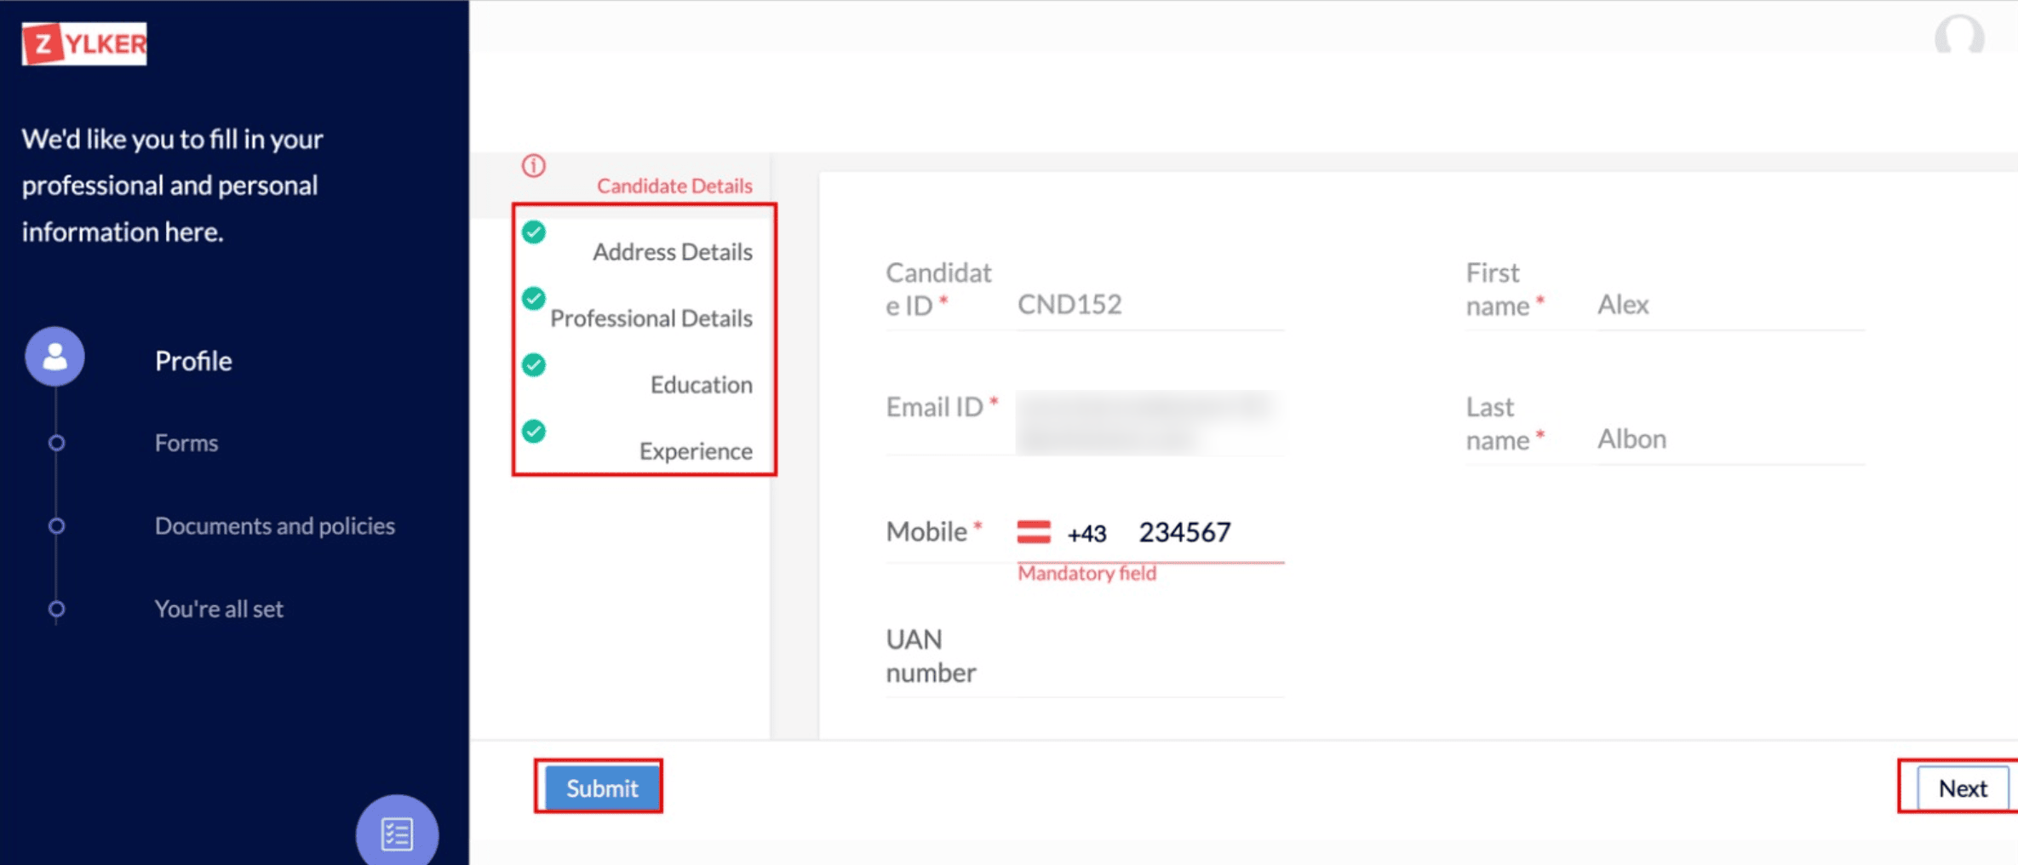Open the checklist floating button
The width and height of the screenshot is (2018, 865).
[x=397, y=833]
